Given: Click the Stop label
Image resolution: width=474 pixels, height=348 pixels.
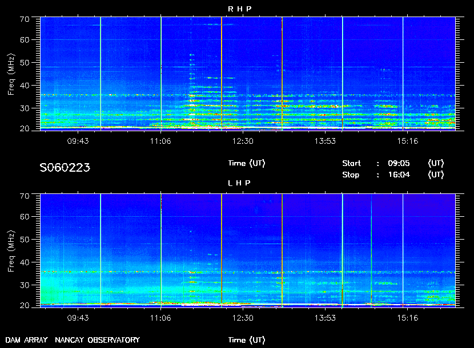Looking at the screenshot, I should click(351, 175).
